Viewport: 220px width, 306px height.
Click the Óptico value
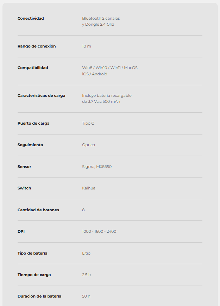(88, 145)
